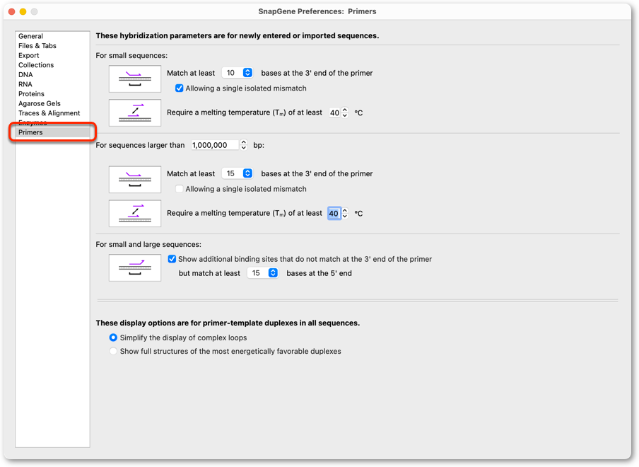Open the 5' end bases dropdown
This screenshot has width=639, height=467.
click(x=263, y=273)
